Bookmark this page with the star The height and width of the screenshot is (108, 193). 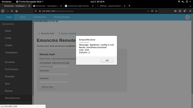click(156, 11)
